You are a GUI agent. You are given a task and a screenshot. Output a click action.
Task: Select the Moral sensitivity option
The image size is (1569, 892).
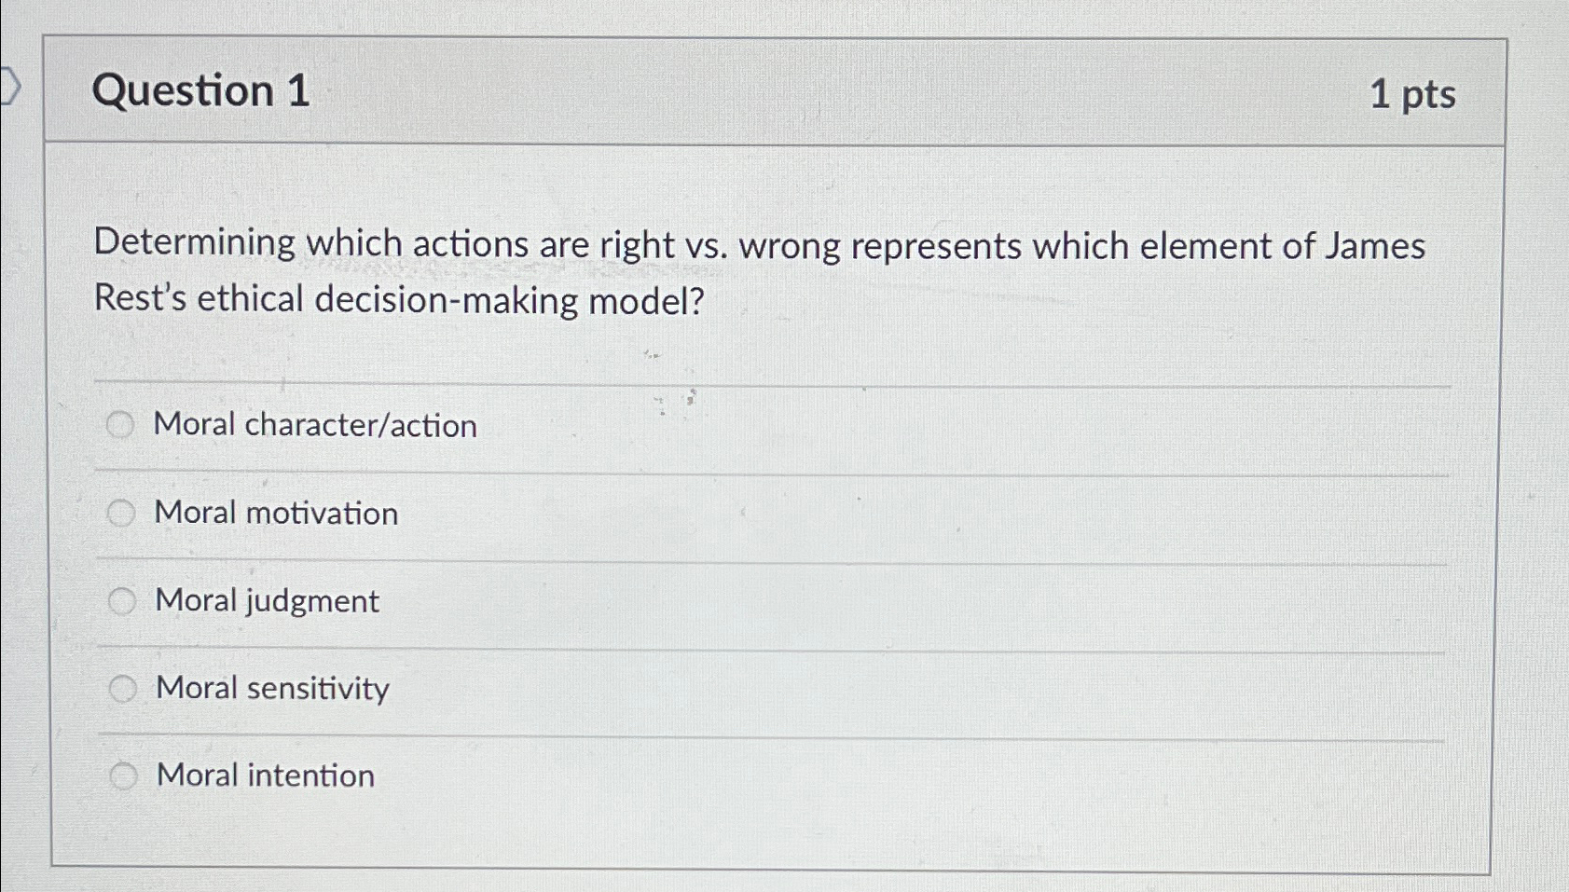click(121, 689)
